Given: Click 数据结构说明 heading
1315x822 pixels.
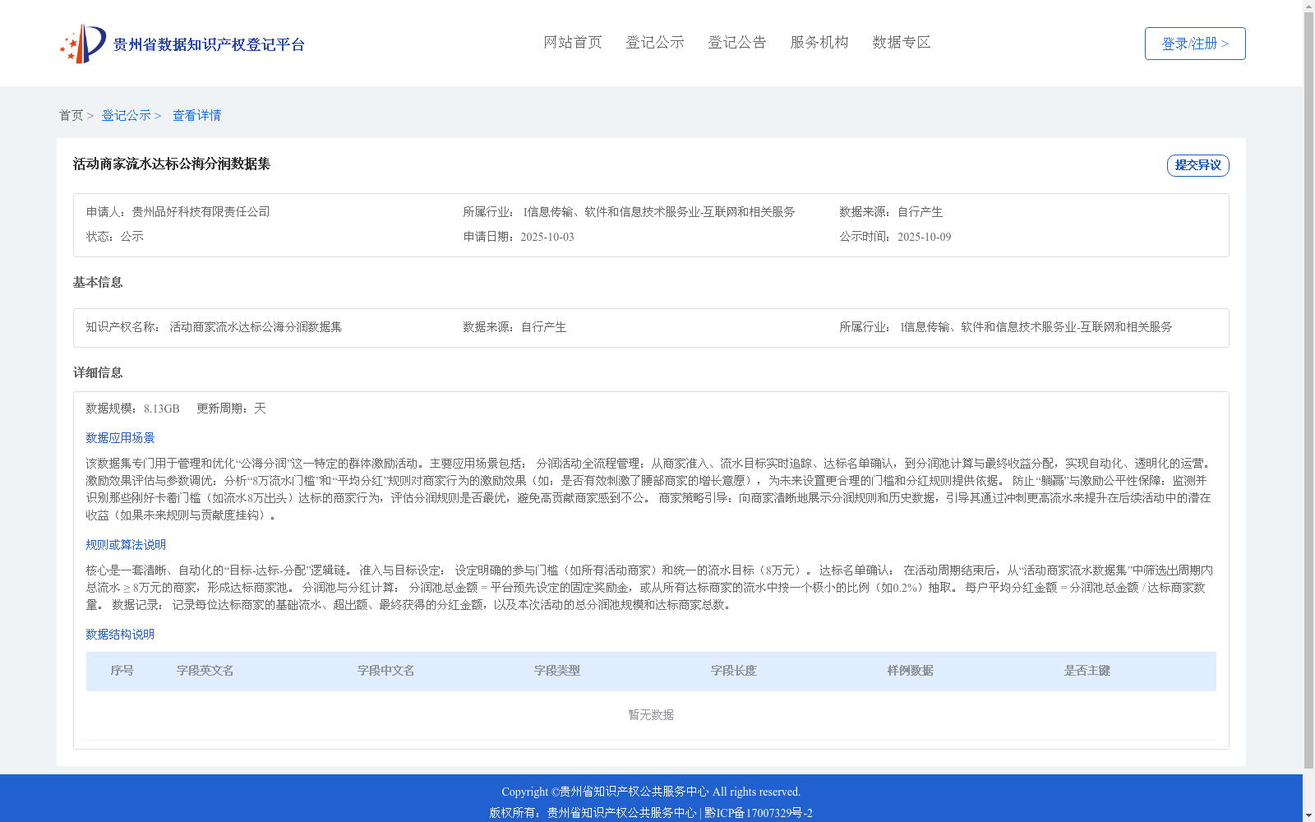Looking at the screenshot, I should [120, 635].
